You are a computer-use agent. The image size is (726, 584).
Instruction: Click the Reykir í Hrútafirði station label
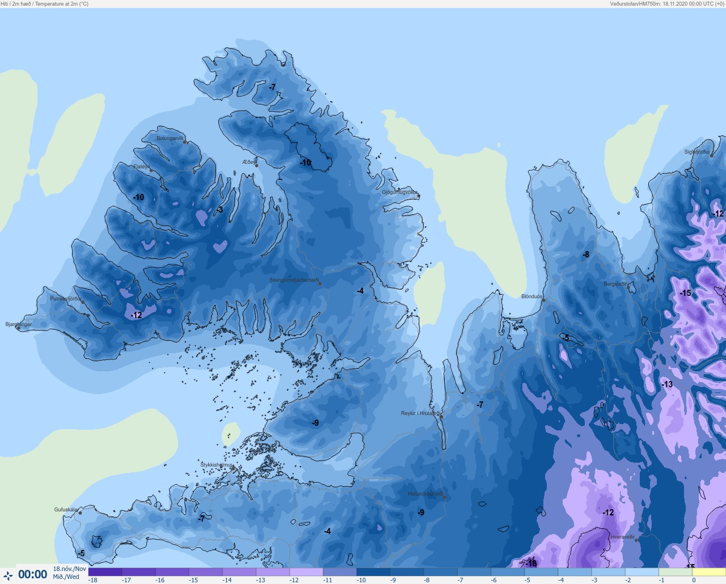click(420, 413)
